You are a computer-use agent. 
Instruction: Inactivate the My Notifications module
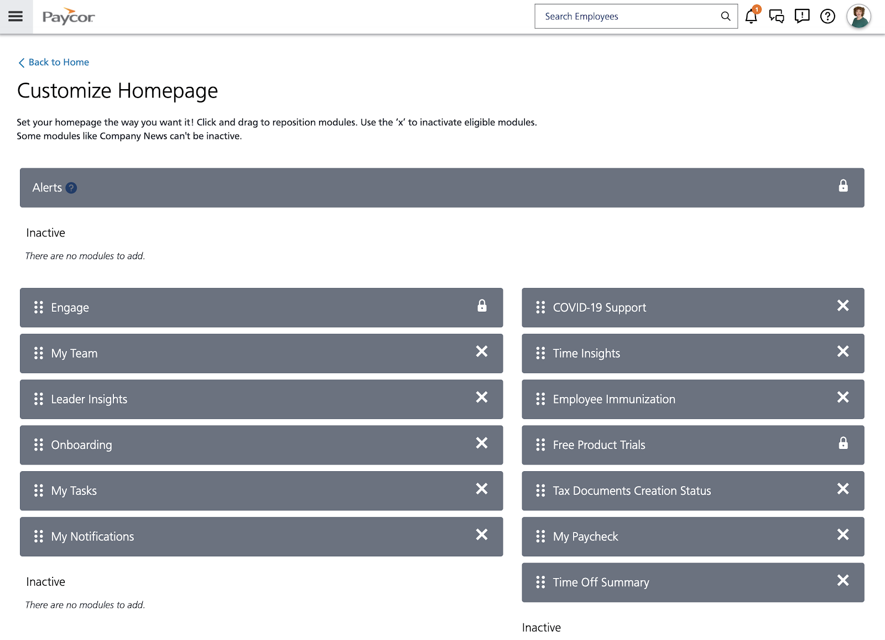coord(482,535)
